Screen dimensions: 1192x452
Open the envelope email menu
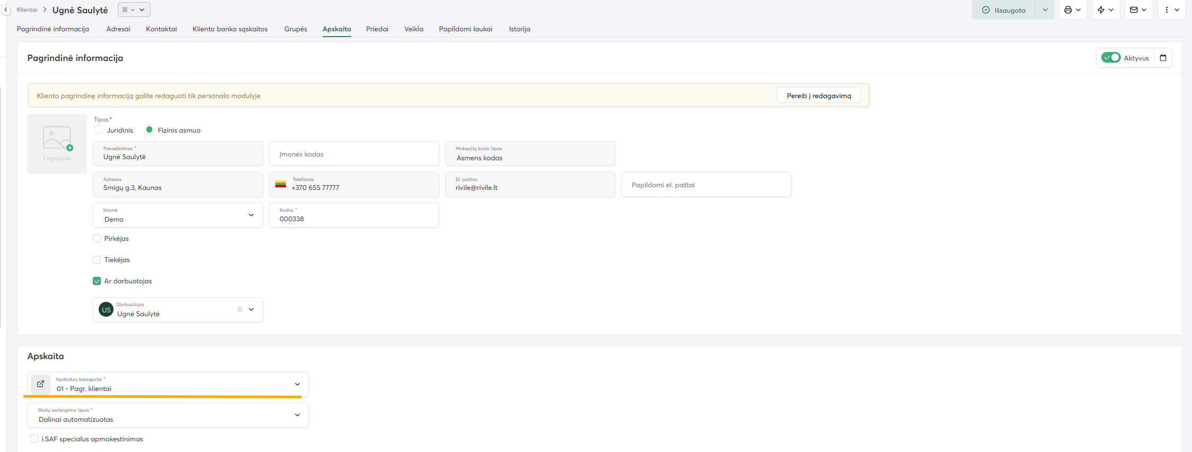click(1138, 10)
